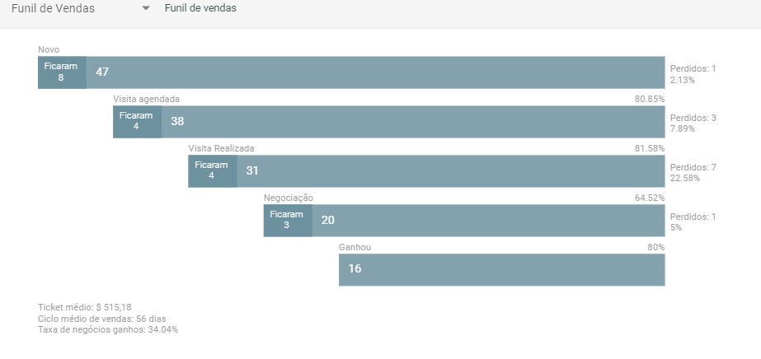Click the 'Perdidos: 7' lost count
Screen dimensions: 761x359
[693, 167]
